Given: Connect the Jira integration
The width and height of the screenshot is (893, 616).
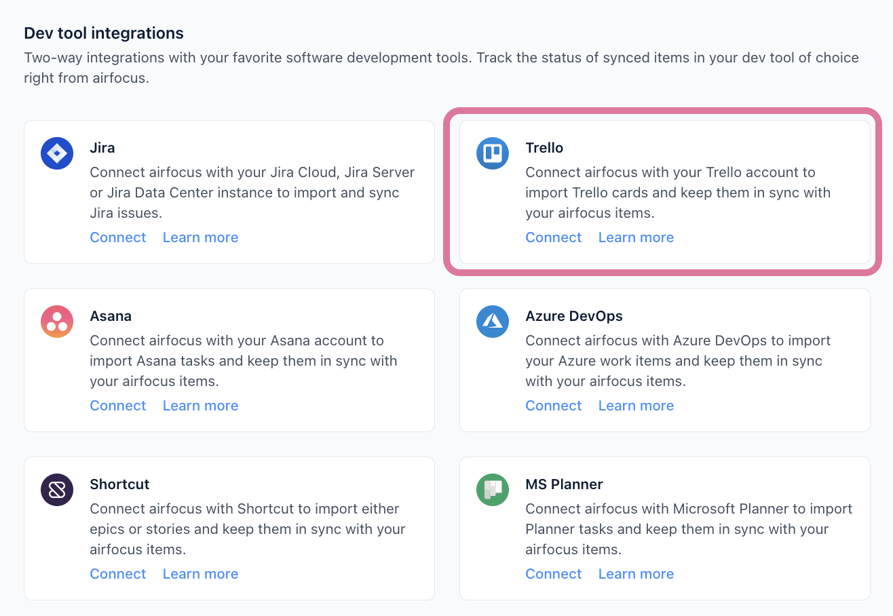Looking at the screenshot, I should (118, 237).
